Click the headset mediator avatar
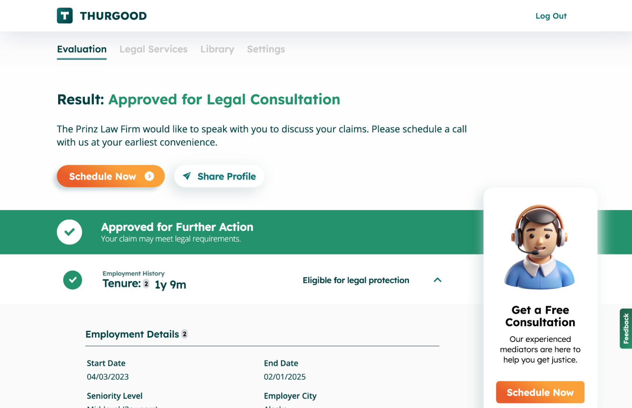The image size is (632, 408). pyautogui.click(x=539, y=247)
